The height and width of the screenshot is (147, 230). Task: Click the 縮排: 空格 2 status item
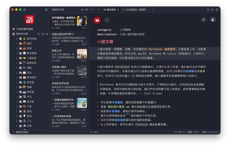pyautogui.click(x=194, y=132)
